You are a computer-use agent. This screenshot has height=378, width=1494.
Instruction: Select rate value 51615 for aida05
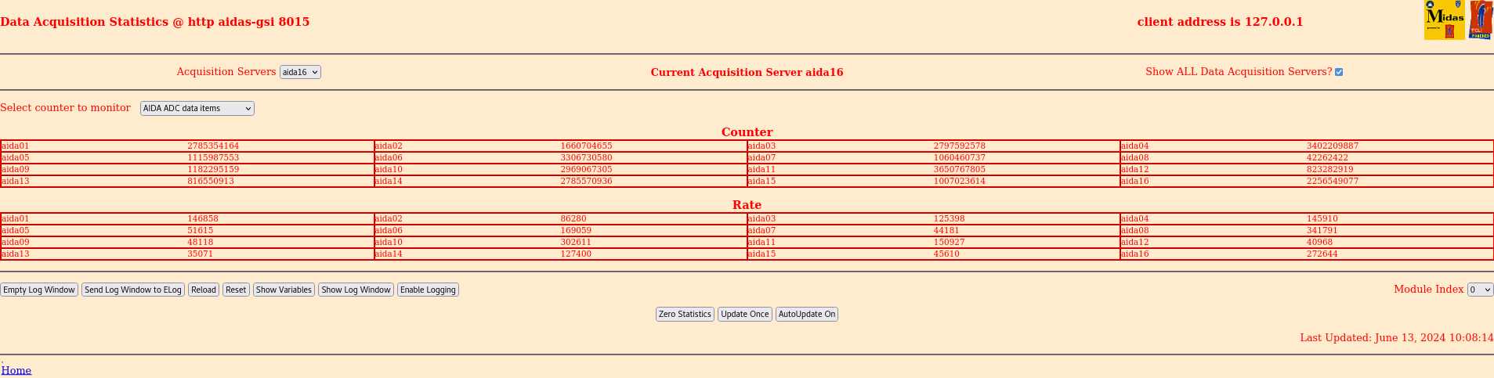tap(201, 231)
